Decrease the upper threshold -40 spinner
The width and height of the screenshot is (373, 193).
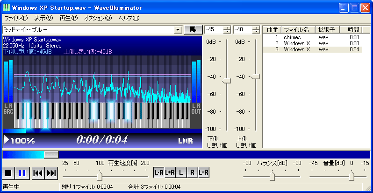[x=256, y=32]
